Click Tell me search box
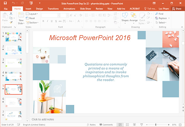Screen dimensions: 185x127 pos(150,9)
